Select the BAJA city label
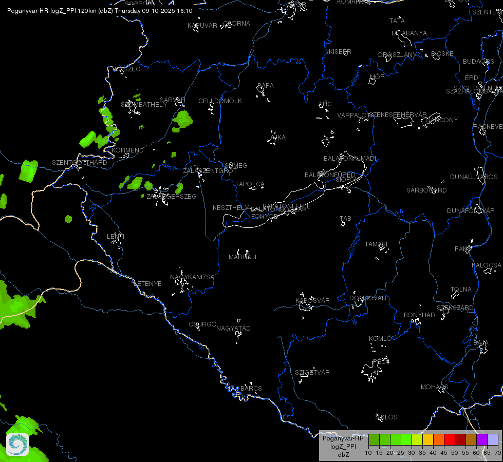The image size is (503, 462). tap(481, 343)
